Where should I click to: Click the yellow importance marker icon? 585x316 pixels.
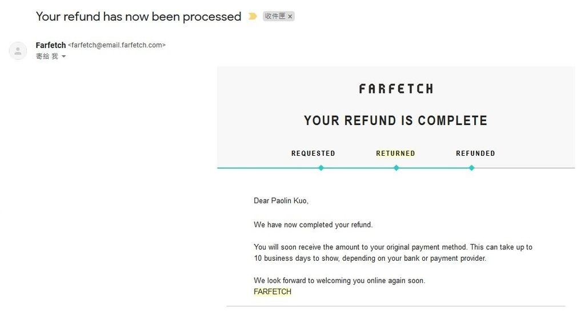pyautogui.click(x=253, y=17)
